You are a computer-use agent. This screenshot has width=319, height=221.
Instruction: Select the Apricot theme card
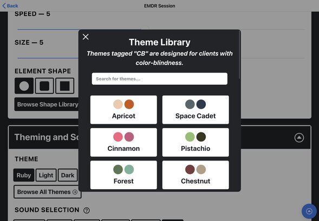123,110
